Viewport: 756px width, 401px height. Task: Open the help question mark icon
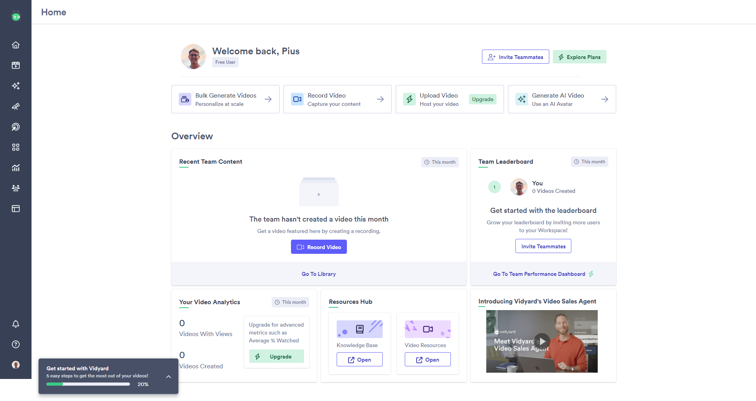point(16,344)
